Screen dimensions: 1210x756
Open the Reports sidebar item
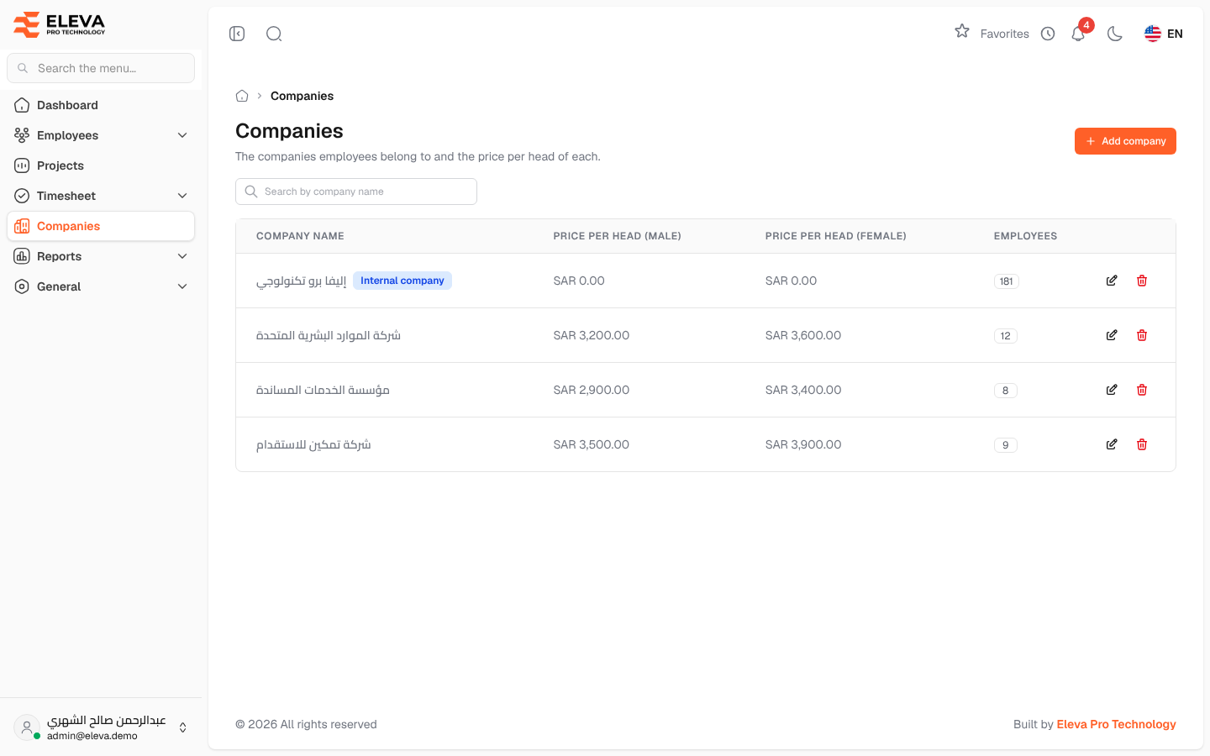[101, 256]
